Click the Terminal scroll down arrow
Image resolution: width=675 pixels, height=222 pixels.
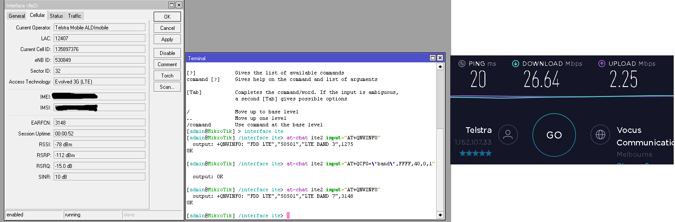pos(440,215)
